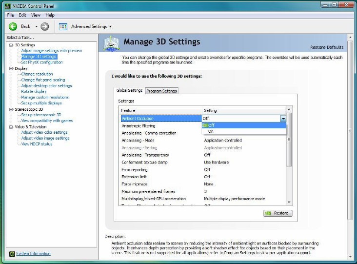Image resolution: width=357 pixels, height=264 pixels.
Task: Open Adjust image settings with preview
Action: pyautogui.click(x=52, y=51)
